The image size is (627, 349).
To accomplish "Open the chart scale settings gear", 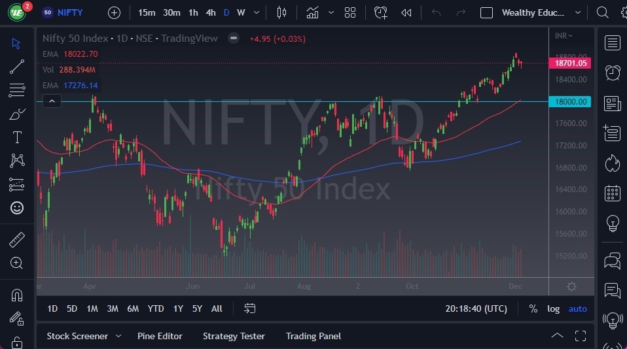I will 571,287.
